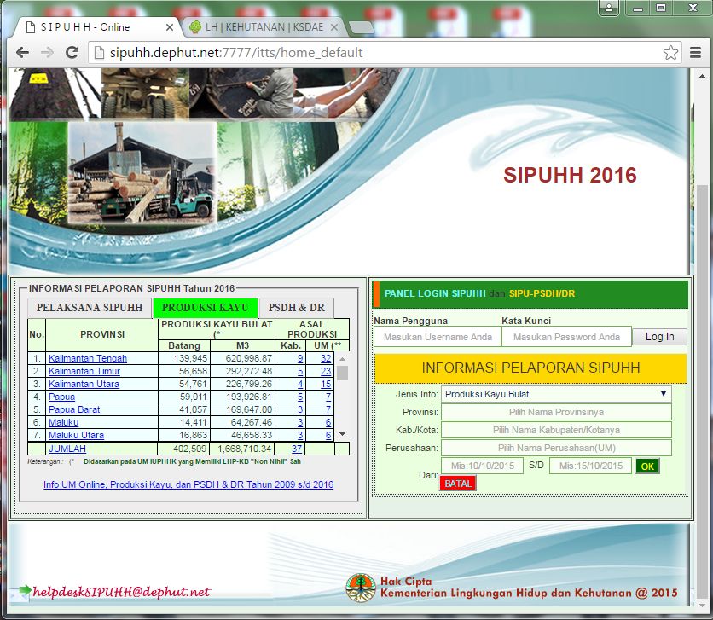The width and height of the screenshot is (713, 620).
Task: Click the sawmill forklift photo
Action: click(142, 173)
